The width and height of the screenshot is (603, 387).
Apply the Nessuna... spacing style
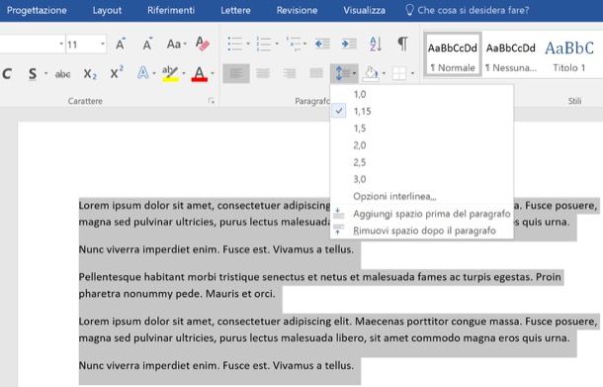510,54
